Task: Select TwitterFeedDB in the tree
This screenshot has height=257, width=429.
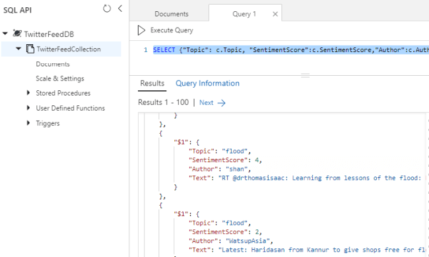Action: tap(49, 34)
